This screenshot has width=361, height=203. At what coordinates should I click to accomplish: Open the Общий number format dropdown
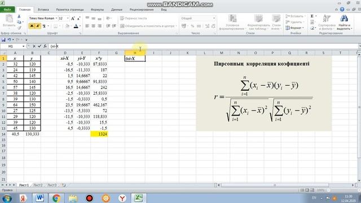tap(214, 18)
